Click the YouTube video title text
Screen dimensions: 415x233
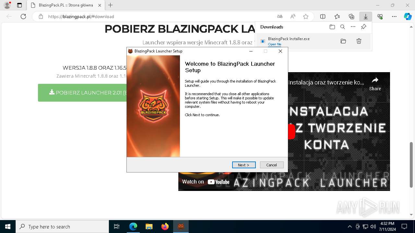click(x=326, y=83)
